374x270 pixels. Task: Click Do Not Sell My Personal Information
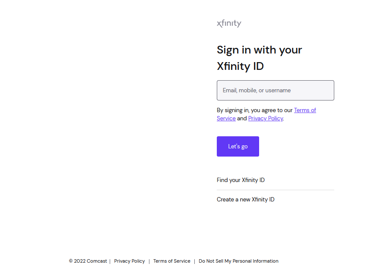pos(238,261)
